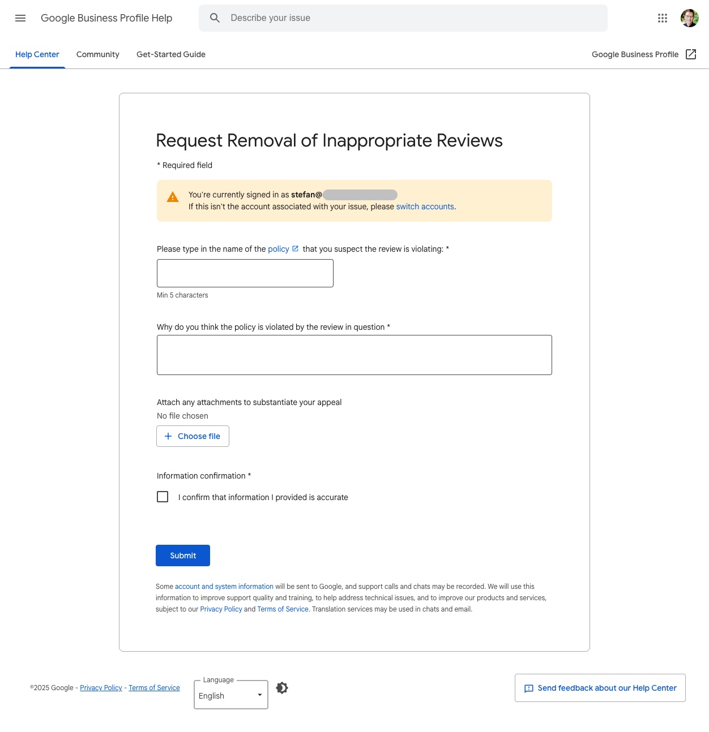This screenshot has height=732, width=709.
Task: Click the 'Min 5 characters' hint
Action: (x=182, y=295)
